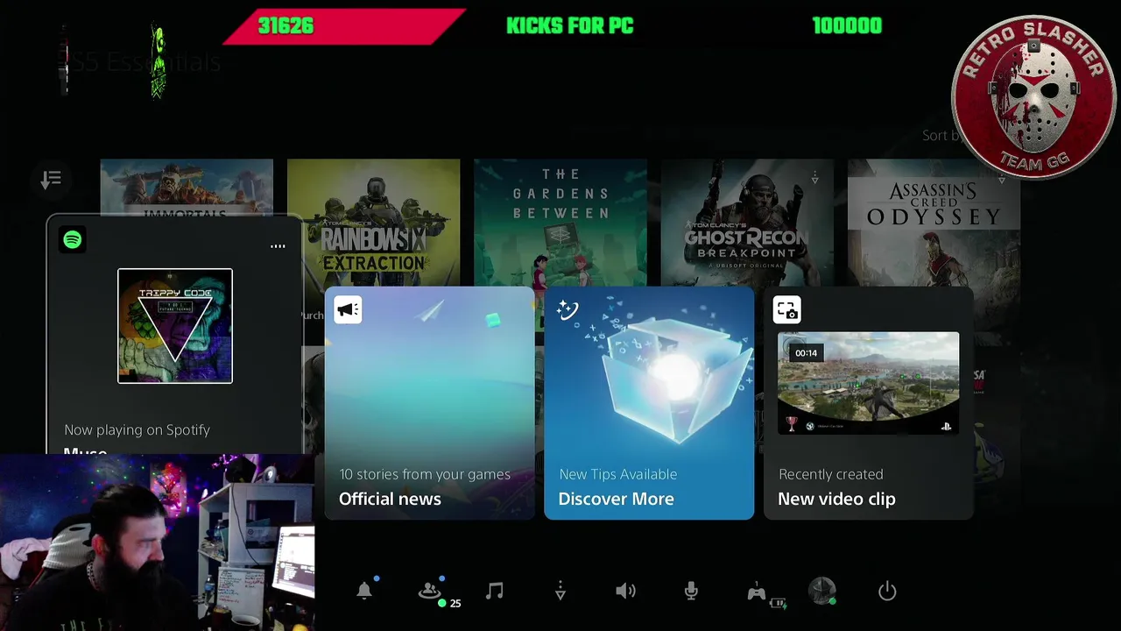Open the notifications bell in control center
The width and height of the screenshot is (1121, 631).
click(x=364, y=591)
